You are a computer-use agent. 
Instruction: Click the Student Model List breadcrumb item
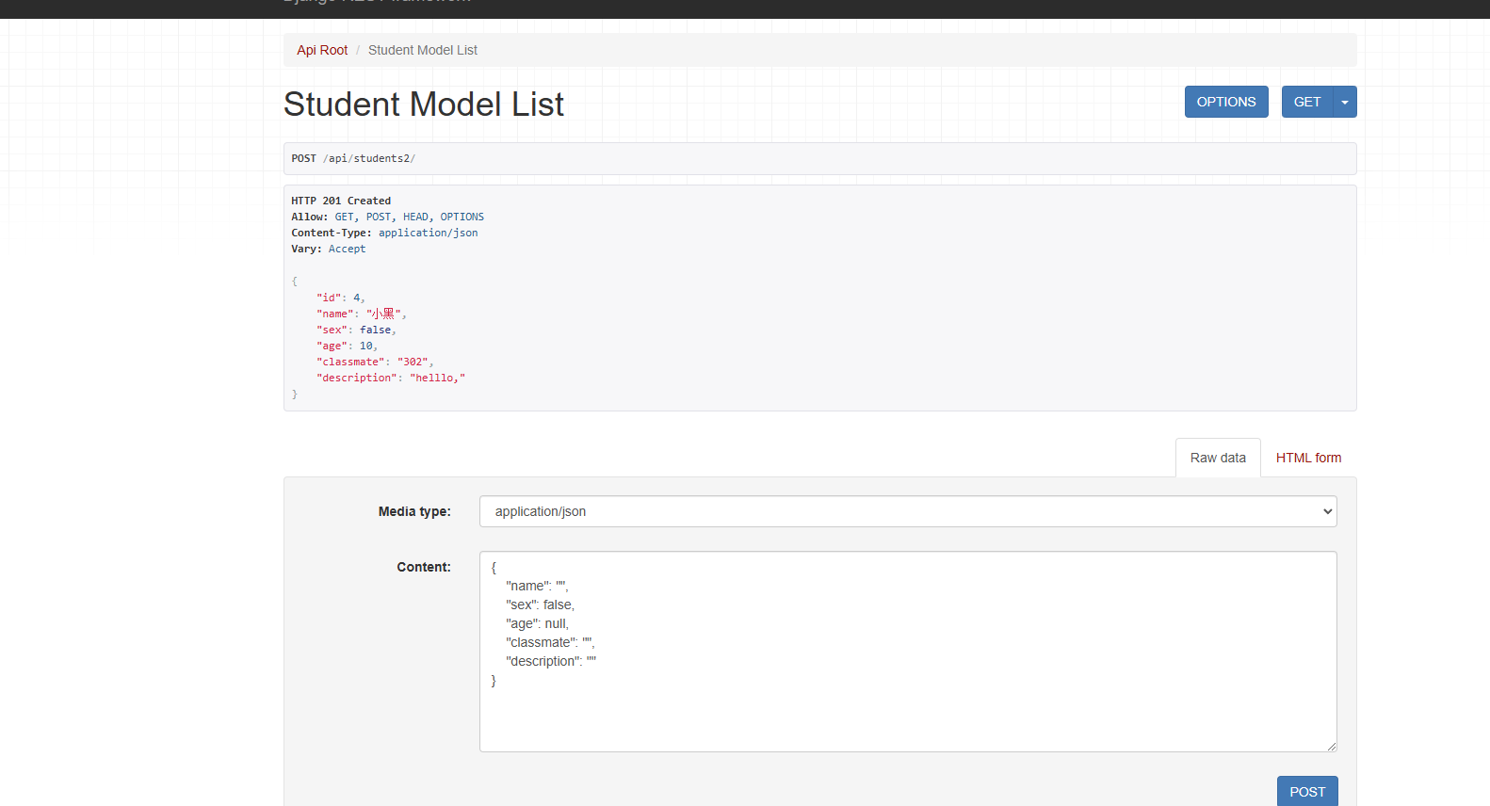pyautogui.click(x=422, y=50)
